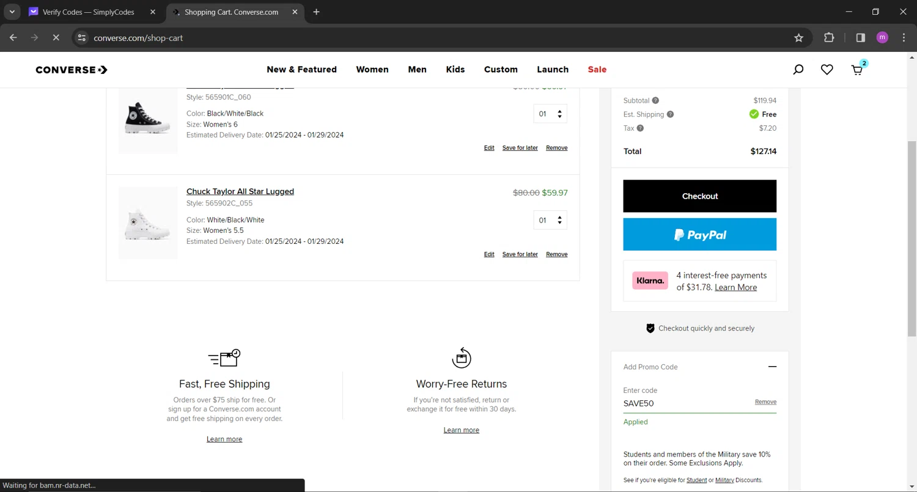Open the Student discount link
This screenshot has width=917, height=492.
pyautogui.click(x=696, y=480)
